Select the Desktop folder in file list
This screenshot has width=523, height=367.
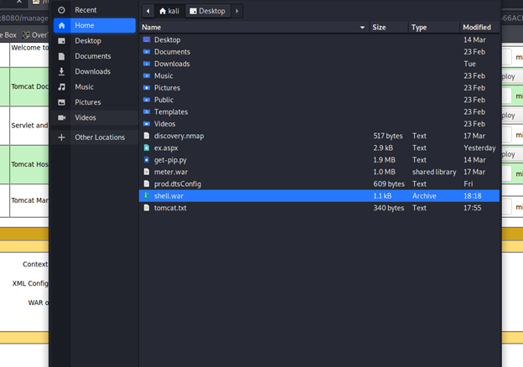coord(319,39)
